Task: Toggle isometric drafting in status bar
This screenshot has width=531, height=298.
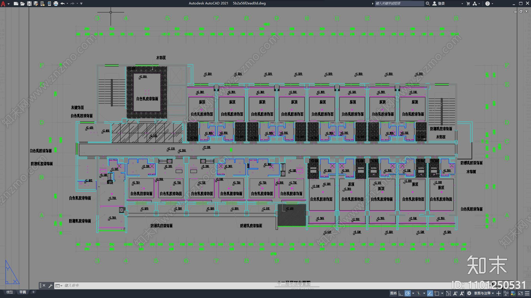Action: pos(418,293)
